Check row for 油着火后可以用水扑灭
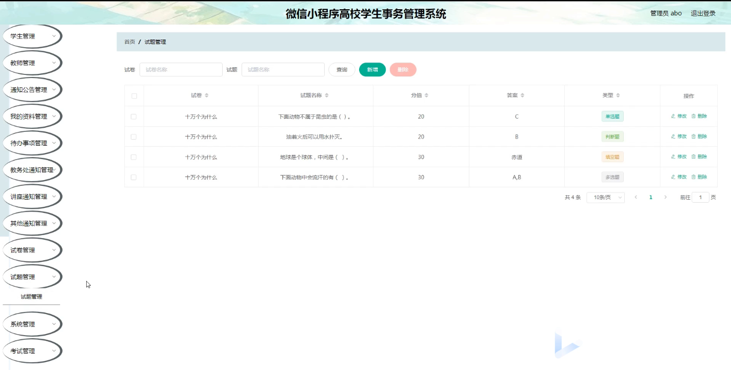Viewport: 731px width, 370px height. pos(134,137)
